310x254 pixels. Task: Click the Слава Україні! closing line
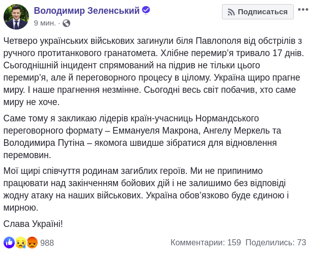point(33,223)
